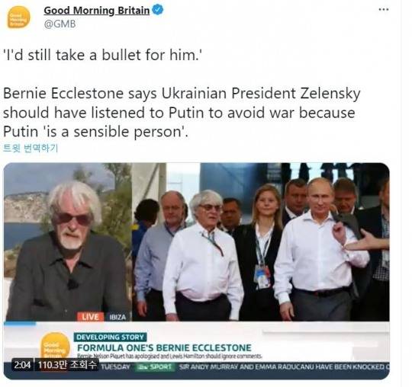Click the @GMB handle

click(60, 24)
